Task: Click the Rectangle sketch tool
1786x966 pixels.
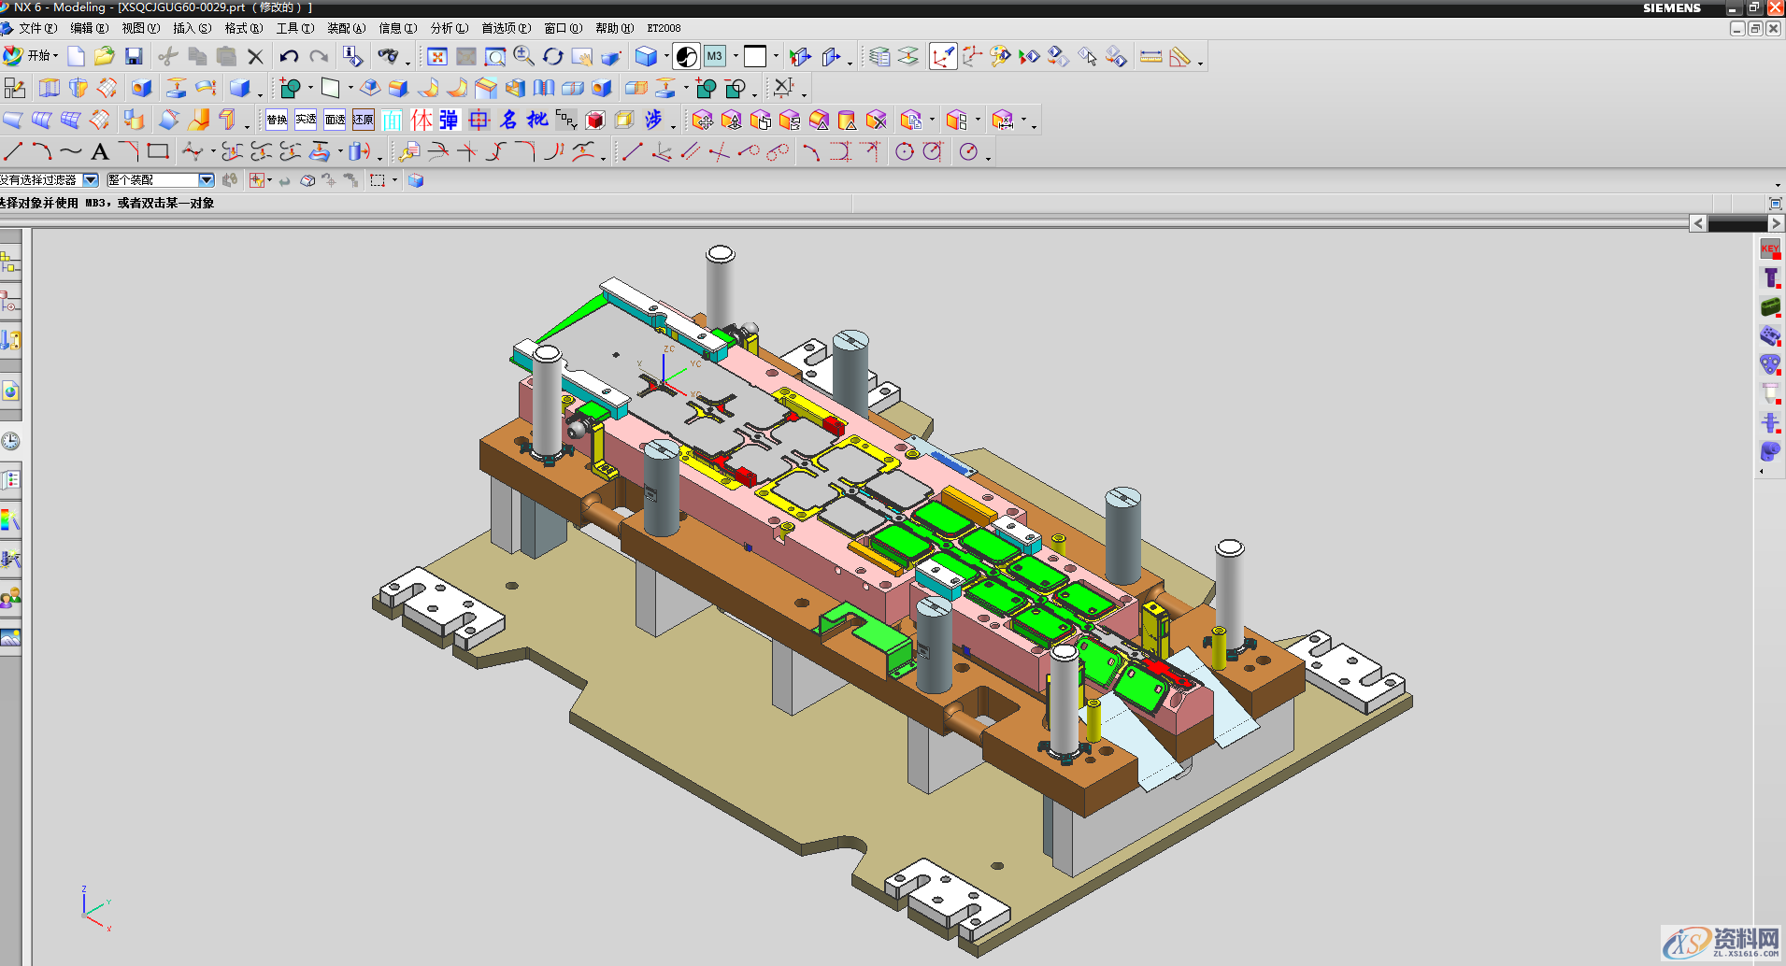Action: click(x=158, y=151)
